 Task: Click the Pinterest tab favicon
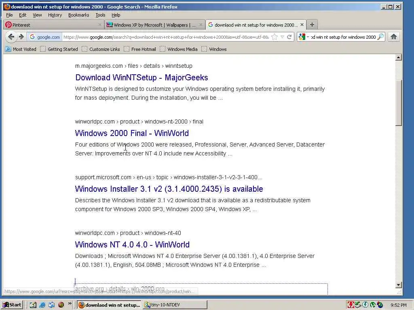point(8,25)
